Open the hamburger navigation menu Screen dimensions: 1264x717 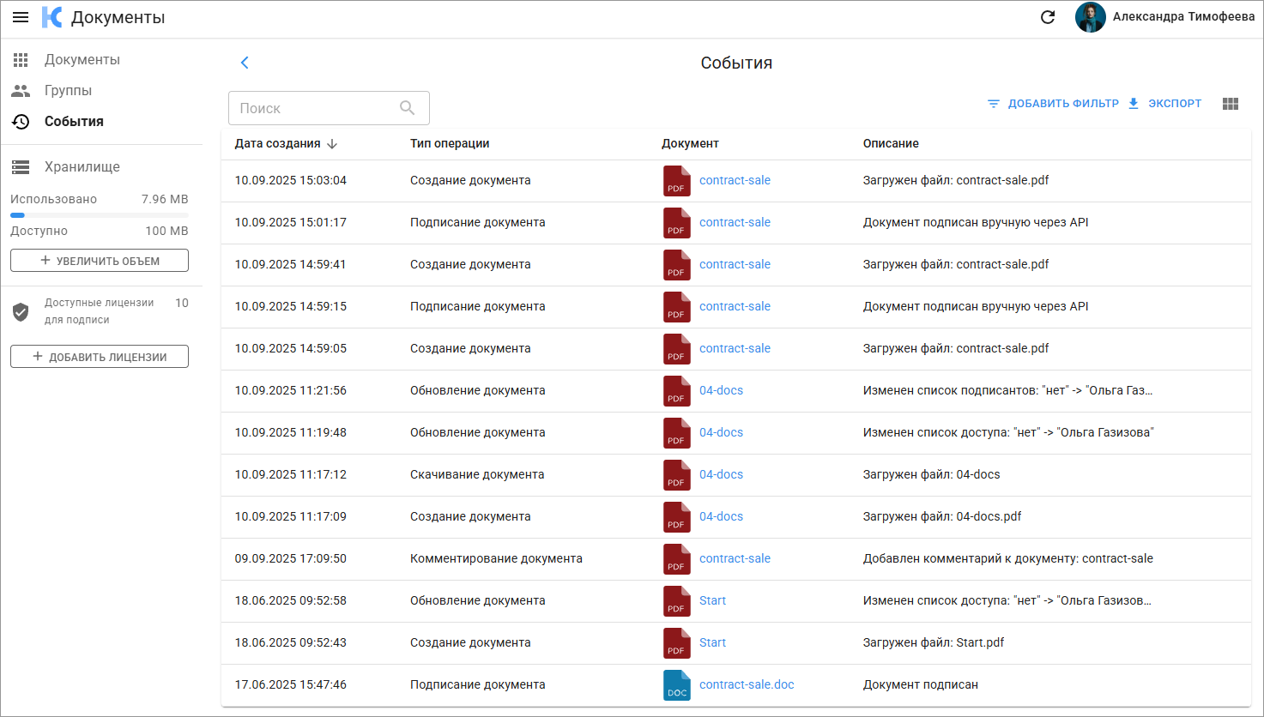[21, 17]
